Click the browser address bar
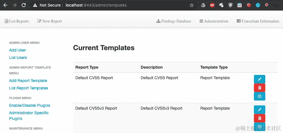This screenshot has height=133, width=283. tap(114, 5)
